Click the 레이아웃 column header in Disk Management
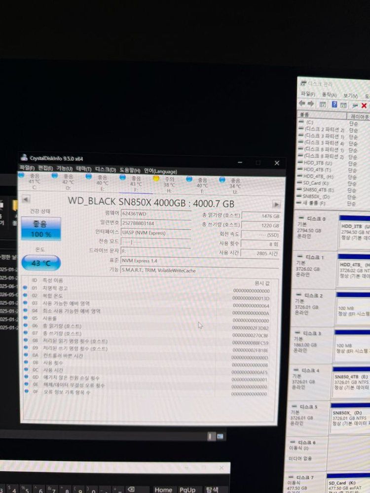370x493 pixels. 359,117
